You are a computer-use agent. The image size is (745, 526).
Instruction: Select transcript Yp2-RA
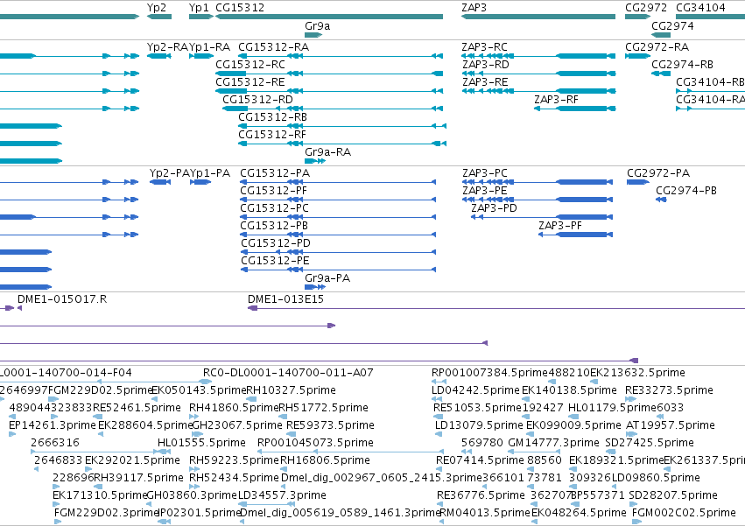[x=168, y=47]
